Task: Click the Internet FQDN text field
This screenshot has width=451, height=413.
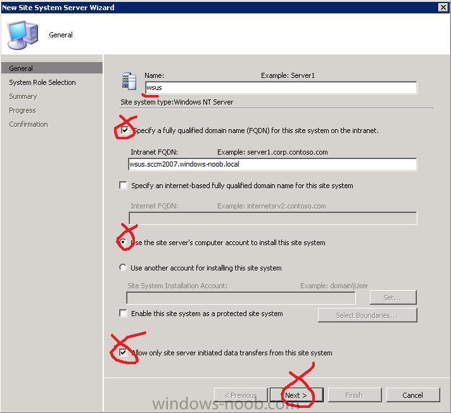Action: (x=272, y=219)
